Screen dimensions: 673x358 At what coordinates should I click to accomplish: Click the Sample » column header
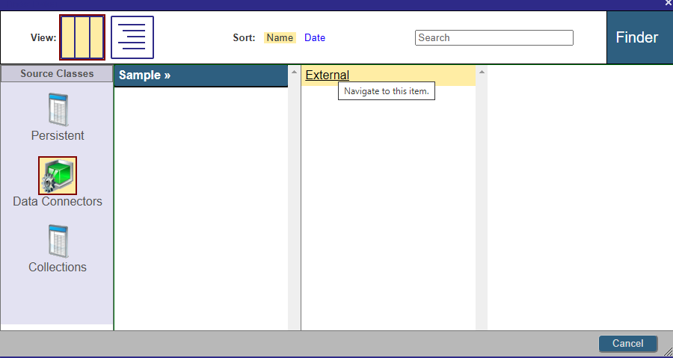tap(145, 75)
